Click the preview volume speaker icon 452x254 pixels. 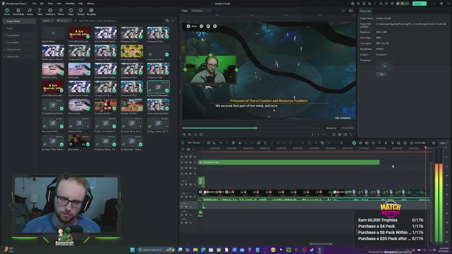345,134
